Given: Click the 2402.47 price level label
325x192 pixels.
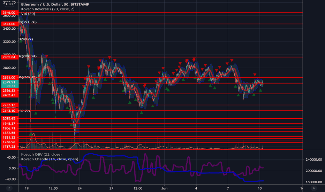Looking at the screenshot, I should pos(10,95).
